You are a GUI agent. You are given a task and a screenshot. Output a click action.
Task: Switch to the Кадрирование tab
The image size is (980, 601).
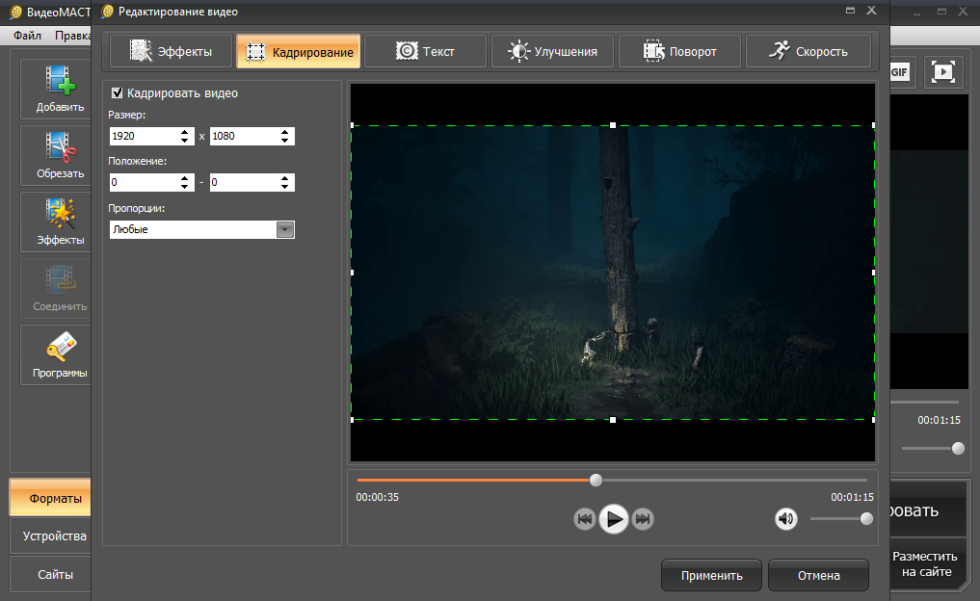click(x=298, y=51)
